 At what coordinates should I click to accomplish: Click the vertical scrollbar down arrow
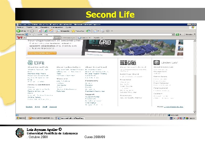(x=195, y=112)
